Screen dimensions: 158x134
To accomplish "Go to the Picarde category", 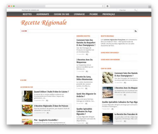I will coord(94,14).
